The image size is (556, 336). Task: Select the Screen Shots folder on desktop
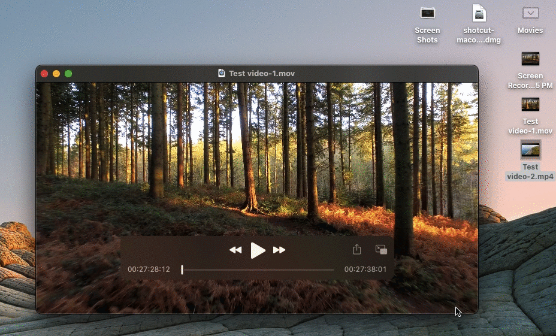427,25
